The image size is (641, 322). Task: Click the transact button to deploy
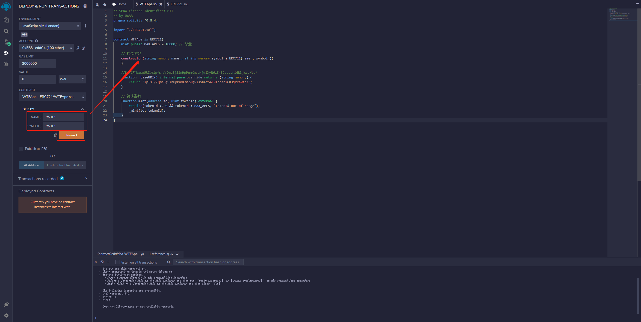tap(71, 135)
